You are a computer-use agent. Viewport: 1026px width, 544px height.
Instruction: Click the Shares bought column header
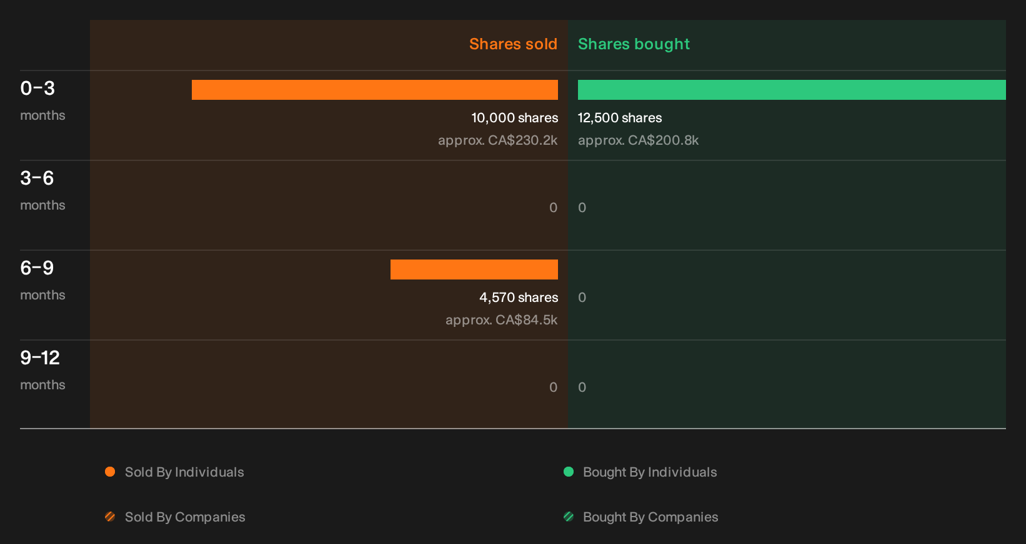(634, 44)
